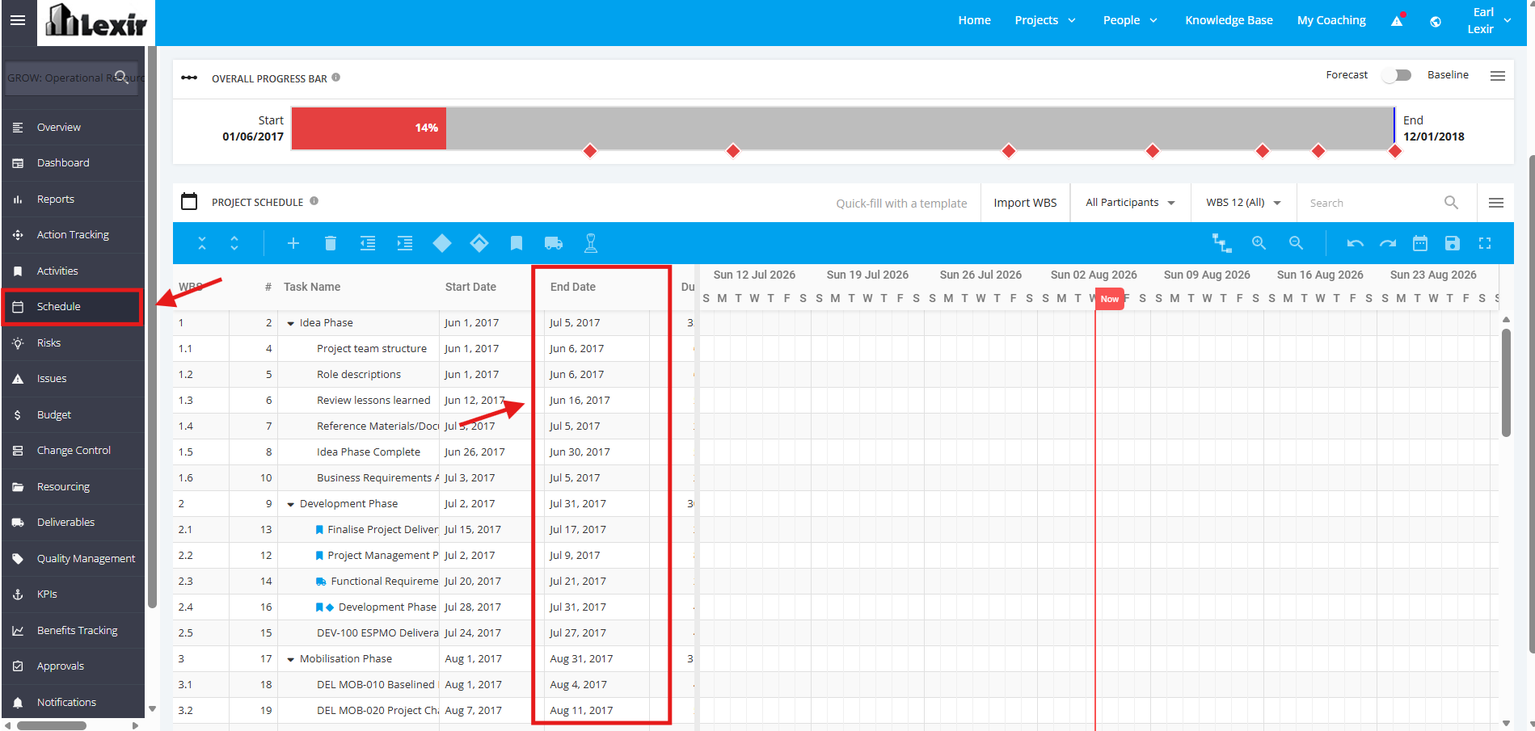Viewport: 1535px width, 731px height.
Task: Open Change Control in the sidebar
Action: click(73, 450)
